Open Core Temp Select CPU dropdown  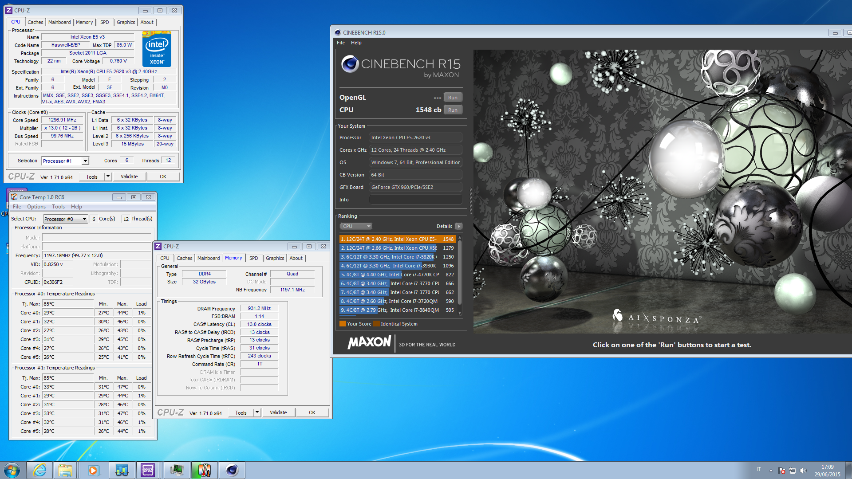(66, 219)
